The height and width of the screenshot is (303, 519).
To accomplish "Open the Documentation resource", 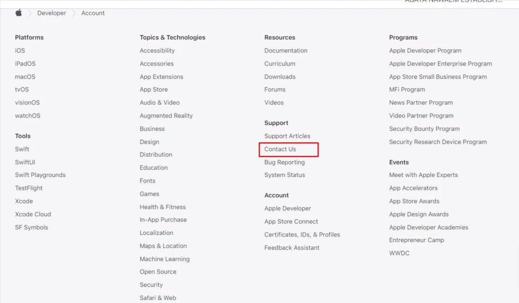I will pos(286,51).
